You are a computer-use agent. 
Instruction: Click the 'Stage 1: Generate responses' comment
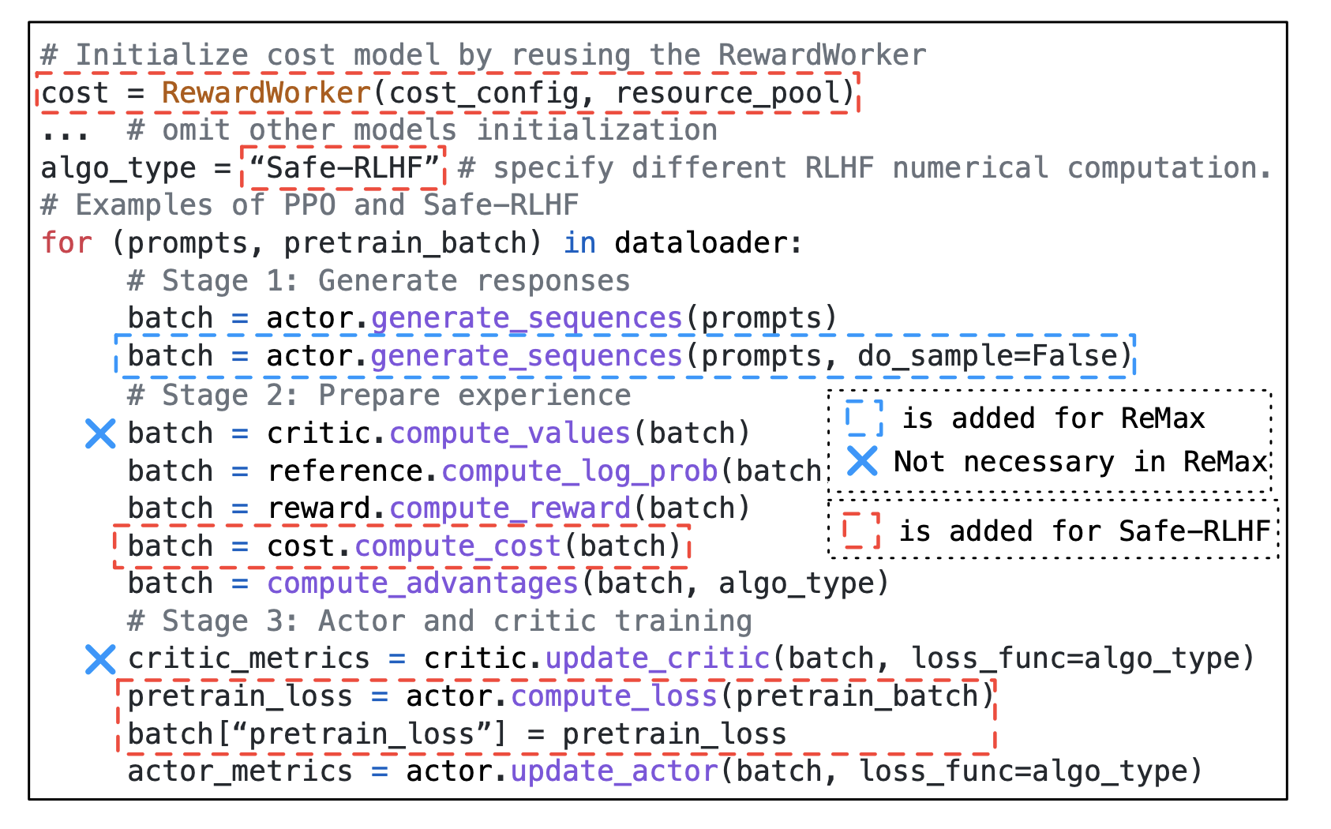click(x=379, y=281)
